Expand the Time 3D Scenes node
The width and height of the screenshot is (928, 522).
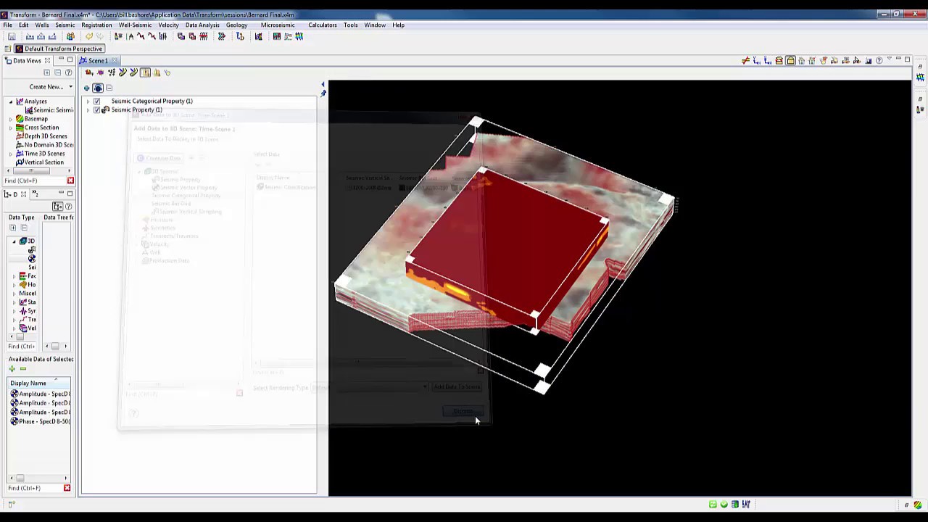click(11, 154)
